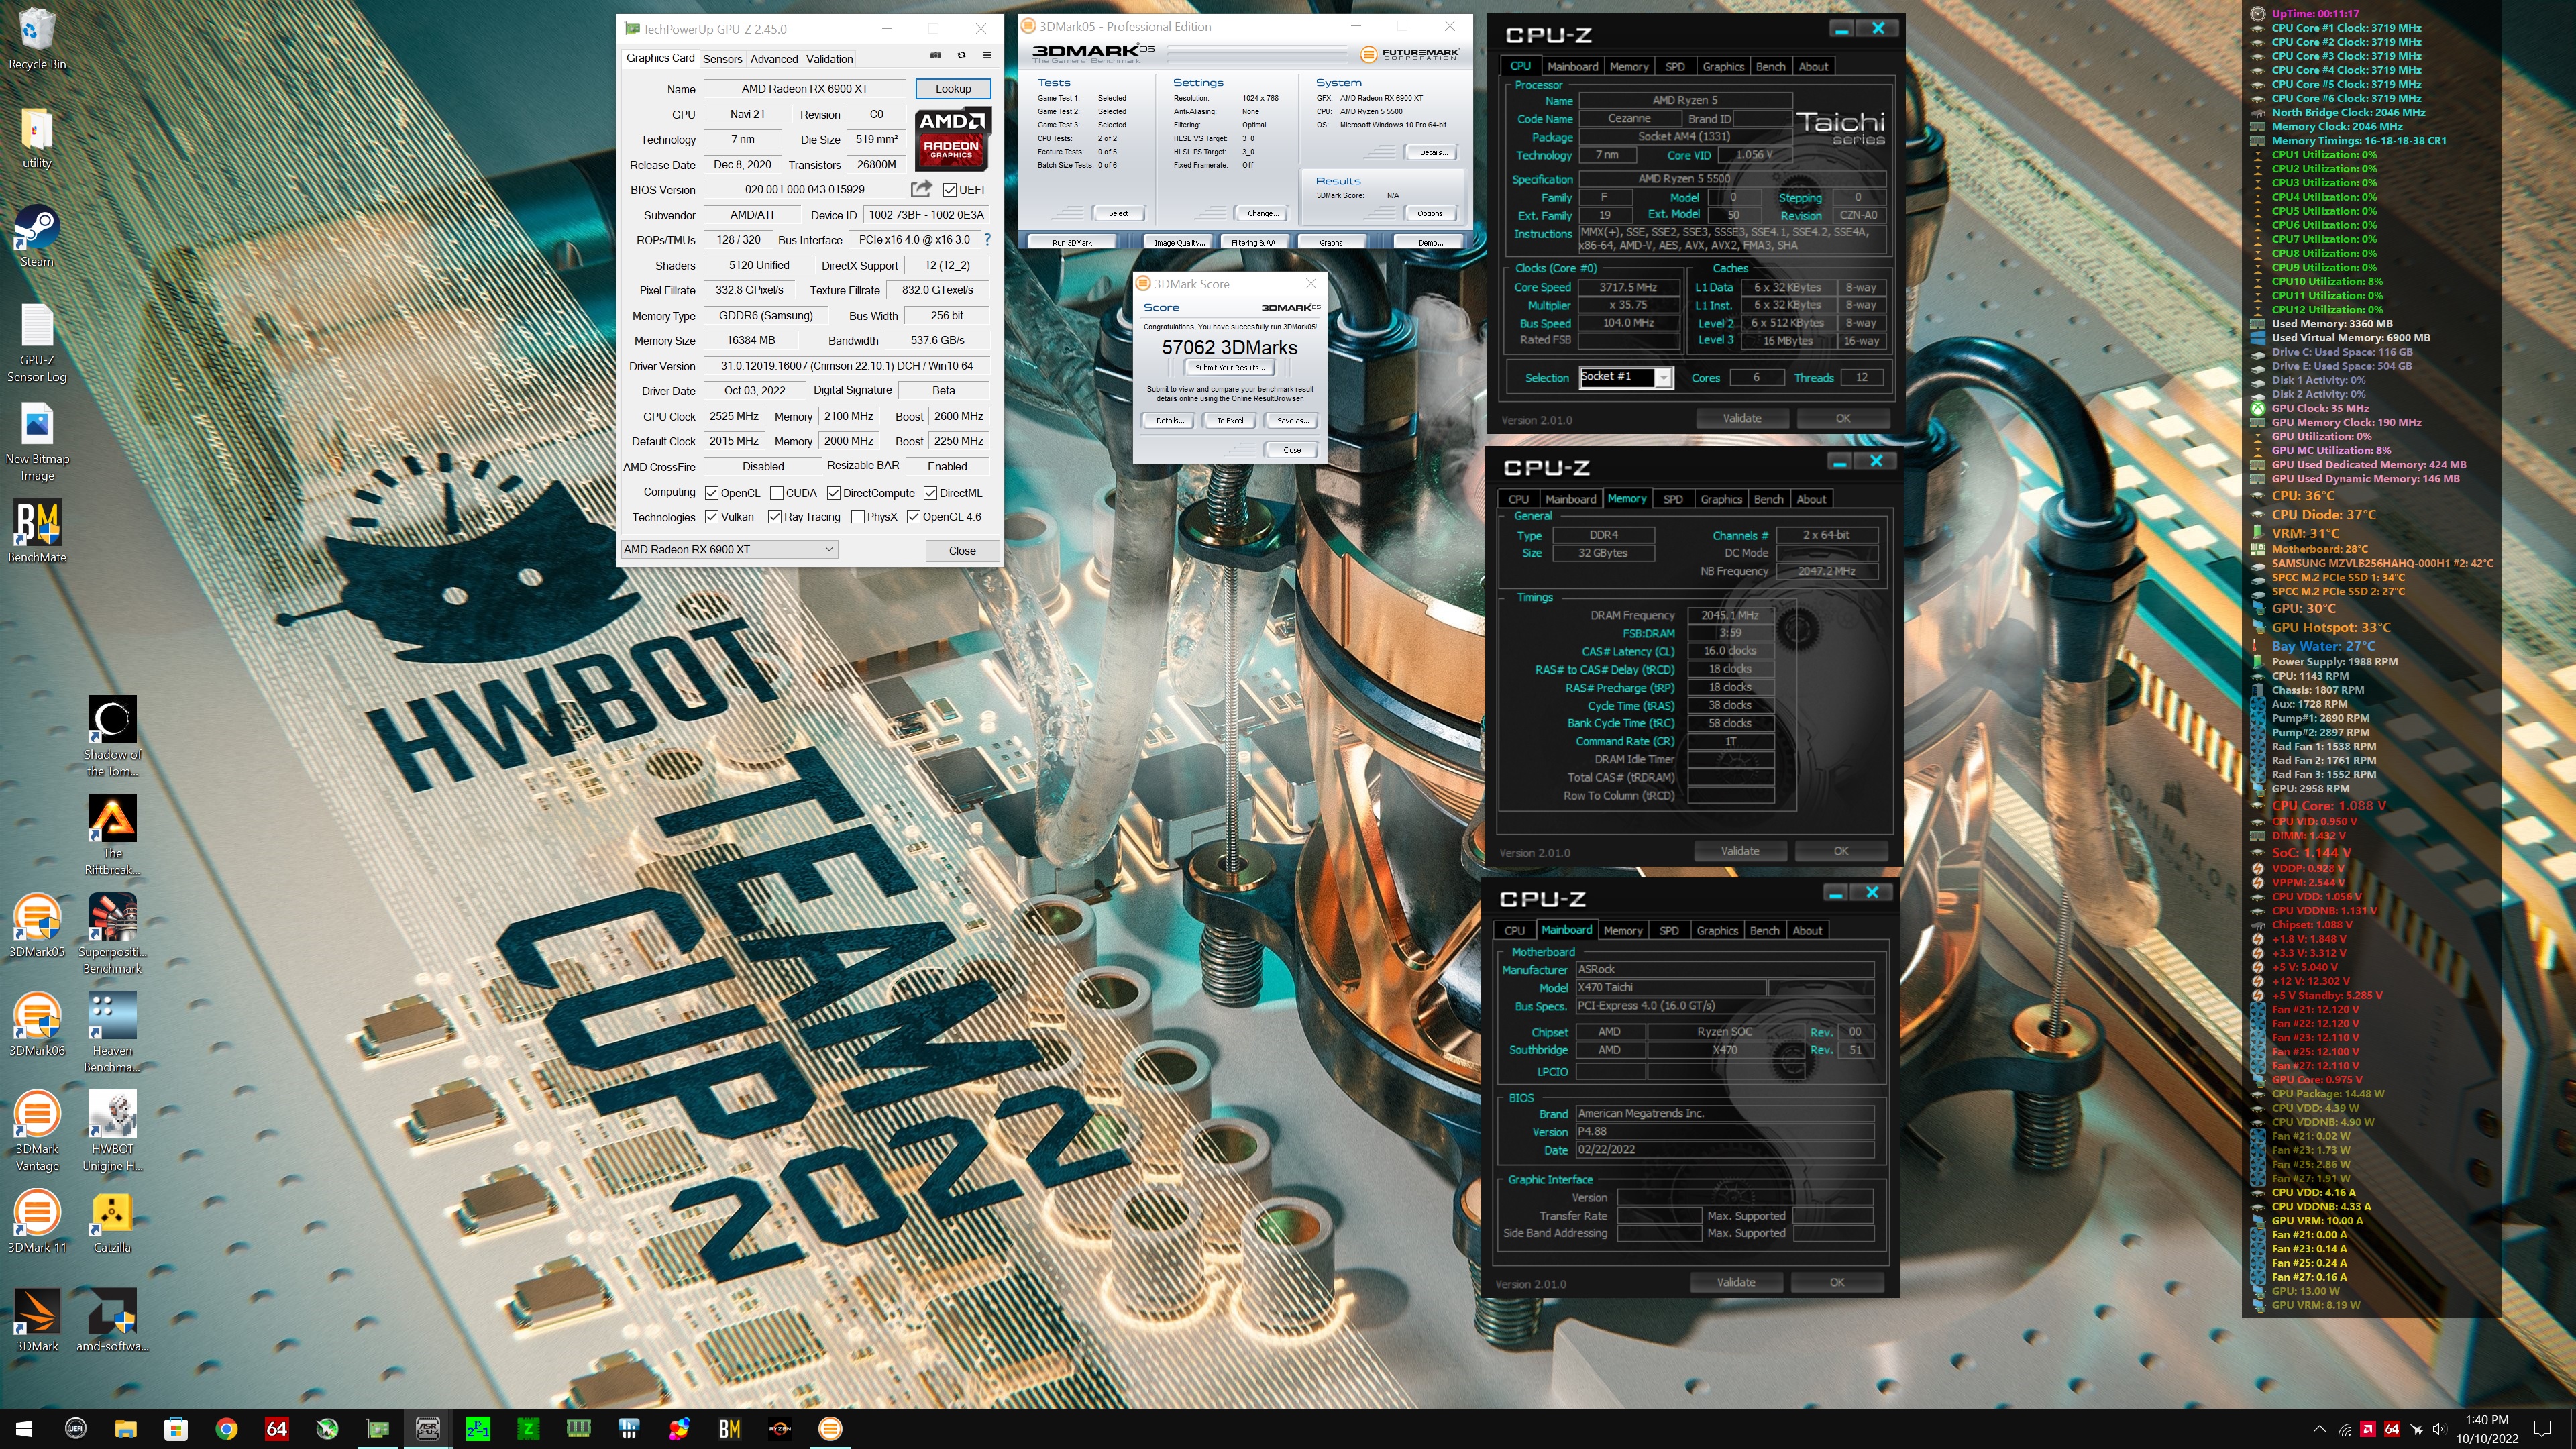
Task: Open the Steam desktop shortcut
Action: click(37, 236)
